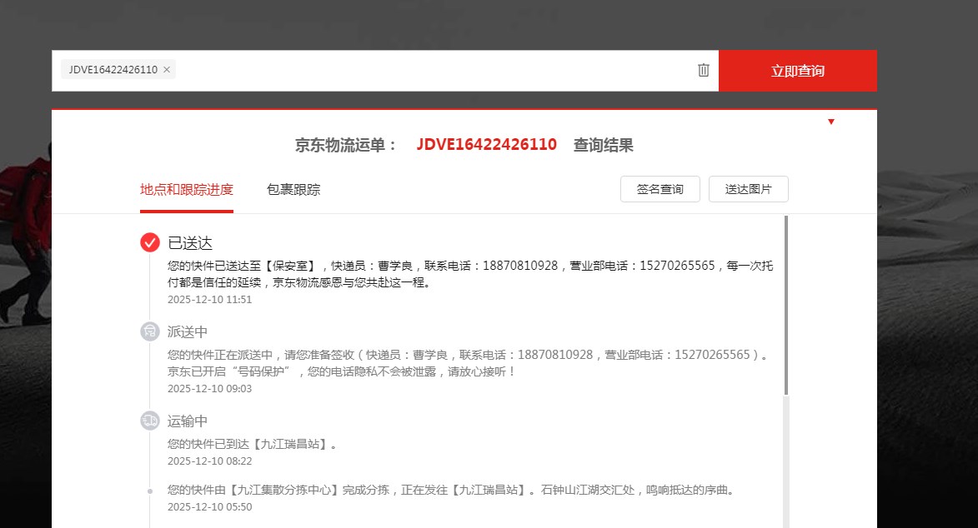Click the trash icon to clear tracking numbers
This screenshot has height=528, width=978.
tap(703, 70)
